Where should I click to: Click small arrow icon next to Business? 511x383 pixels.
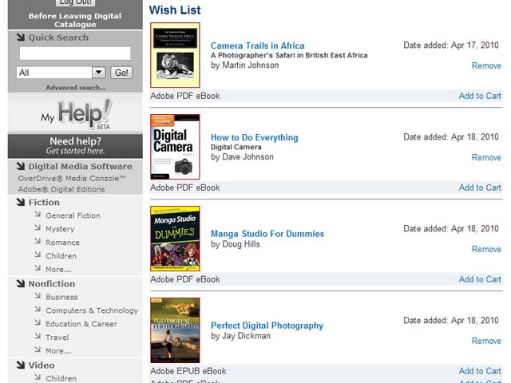pyautogui.click(x=38, y=295)
